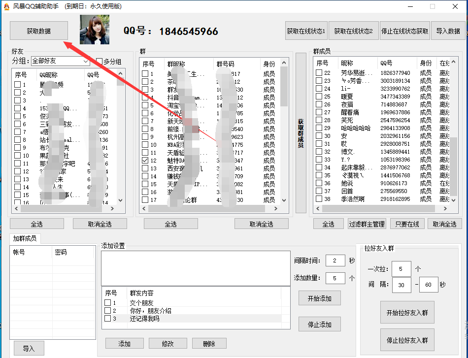468x358 pixels.
Task: Click 取消全选 under the friends list
Action: tap(100, 224)
